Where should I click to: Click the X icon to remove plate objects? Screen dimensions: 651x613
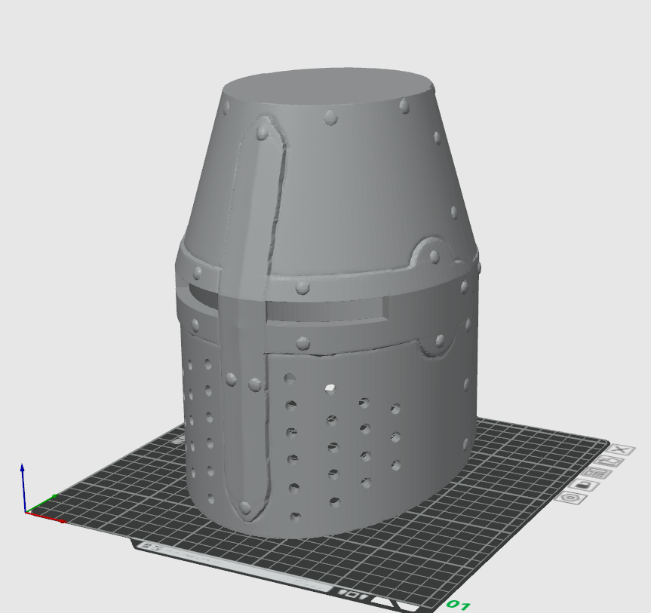click(x=621, y=450)
